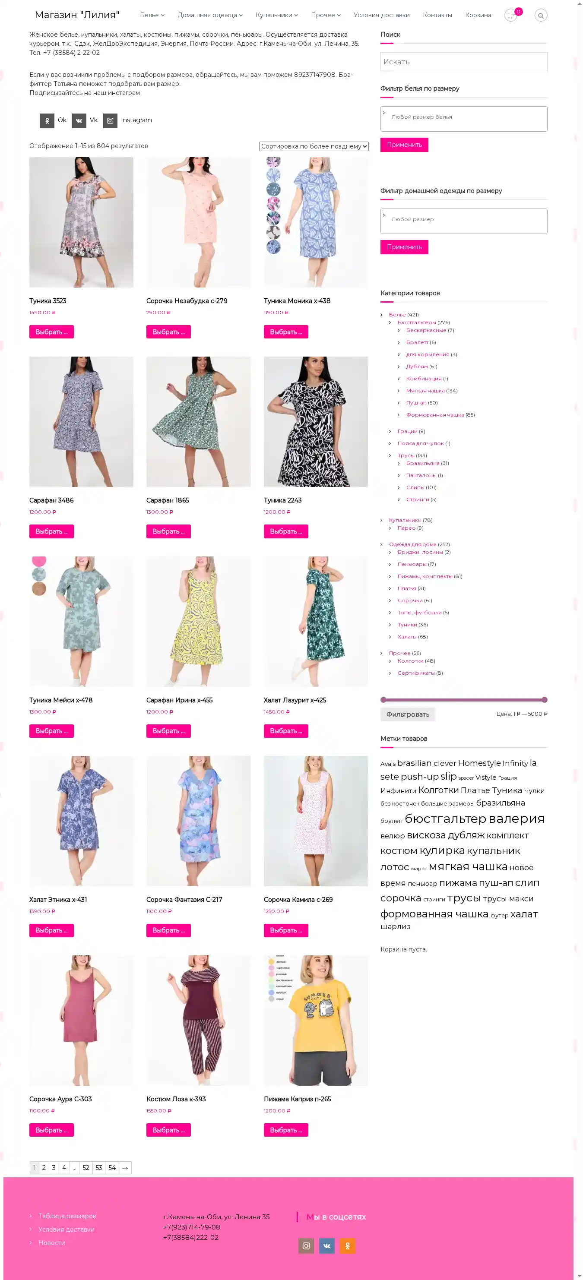Image resolution: width=583 pixels, height=1280 pixels.
Task: Expand the home clothing size filter dropdown
Action: (464, 221)
